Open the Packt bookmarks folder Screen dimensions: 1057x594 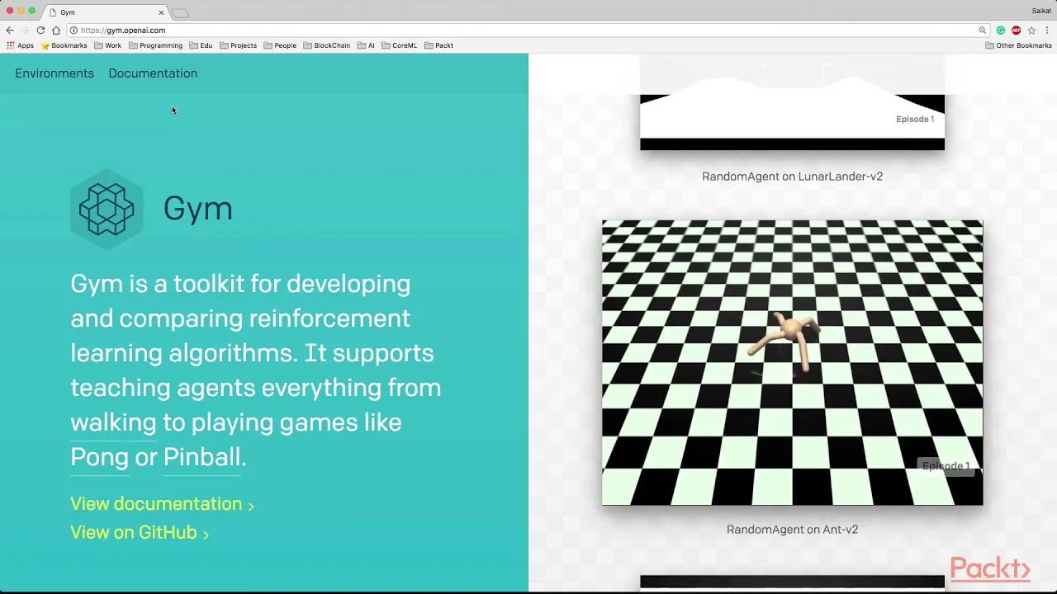[439, 45]
